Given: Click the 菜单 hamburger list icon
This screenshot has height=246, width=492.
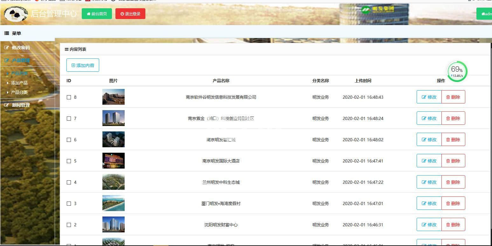Looking at the screenshot, I should coord(7,33).
